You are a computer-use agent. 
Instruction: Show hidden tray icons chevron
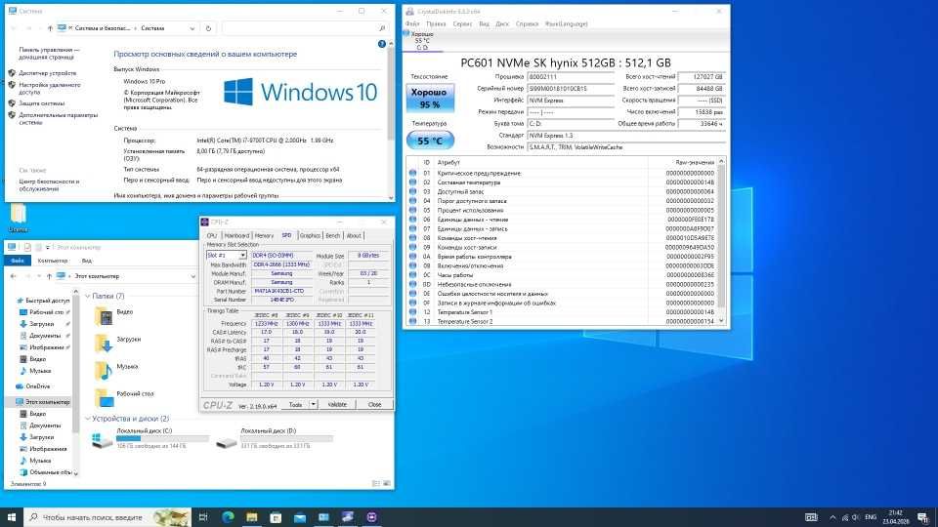(832, 517)
